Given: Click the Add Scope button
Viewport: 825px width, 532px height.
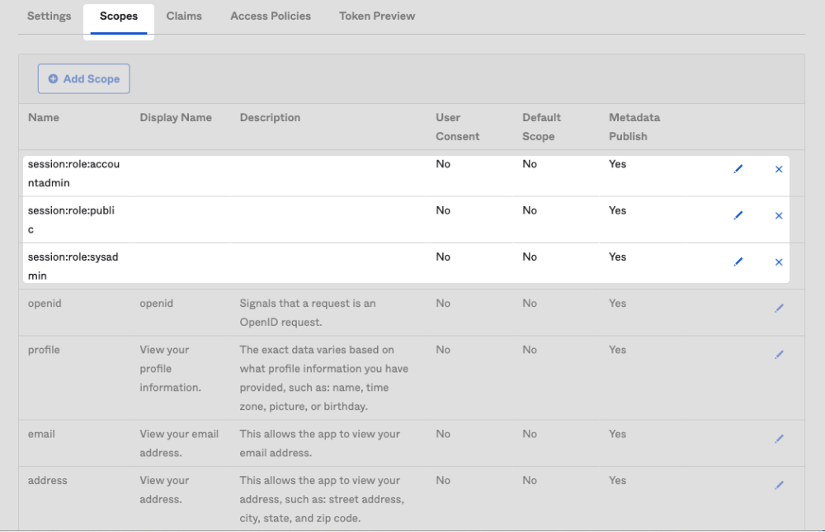Looking at the screenshot, I should 83,78.
